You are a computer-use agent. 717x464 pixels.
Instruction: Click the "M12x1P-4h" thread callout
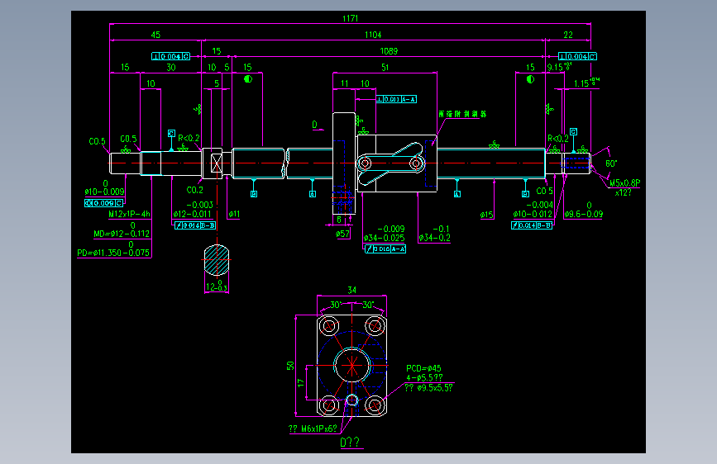(x=129, y=214)
